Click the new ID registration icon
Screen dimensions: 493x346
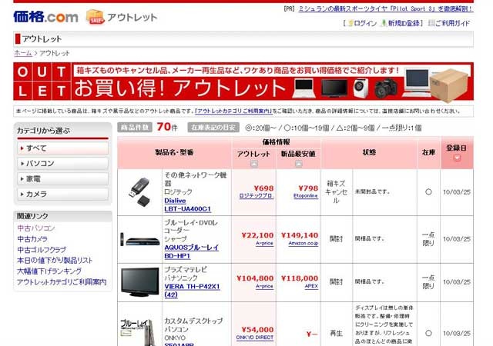tap(384, 23)
